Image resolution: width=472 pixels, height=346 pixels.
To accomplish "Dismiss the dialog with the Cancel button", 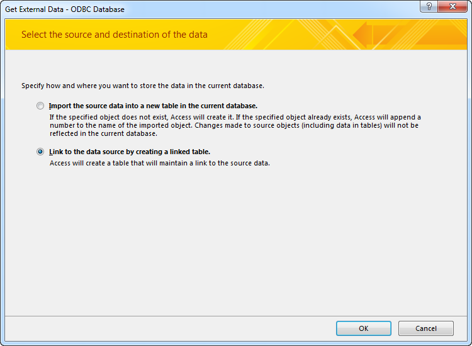I will [x=426, y=328].
